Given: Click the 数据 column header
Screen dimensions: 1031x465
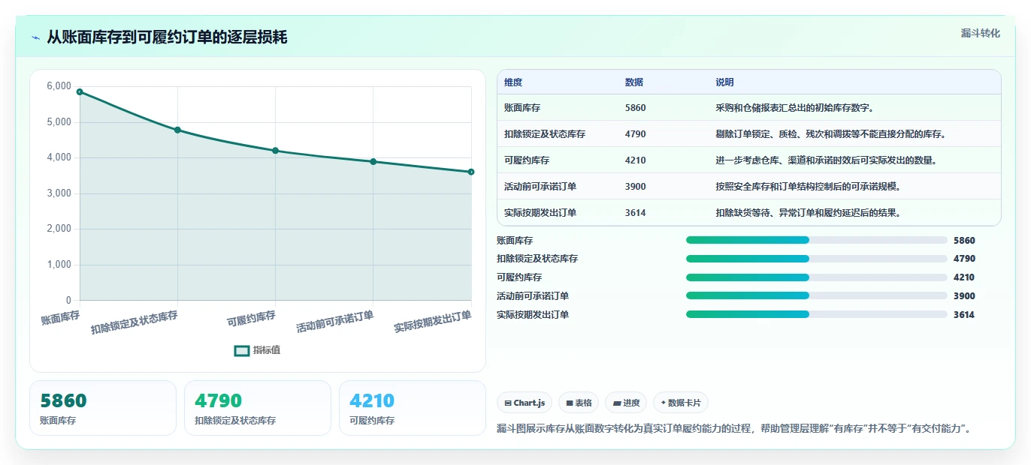Looking at the screenshot, I should click(x=634, y=82).
